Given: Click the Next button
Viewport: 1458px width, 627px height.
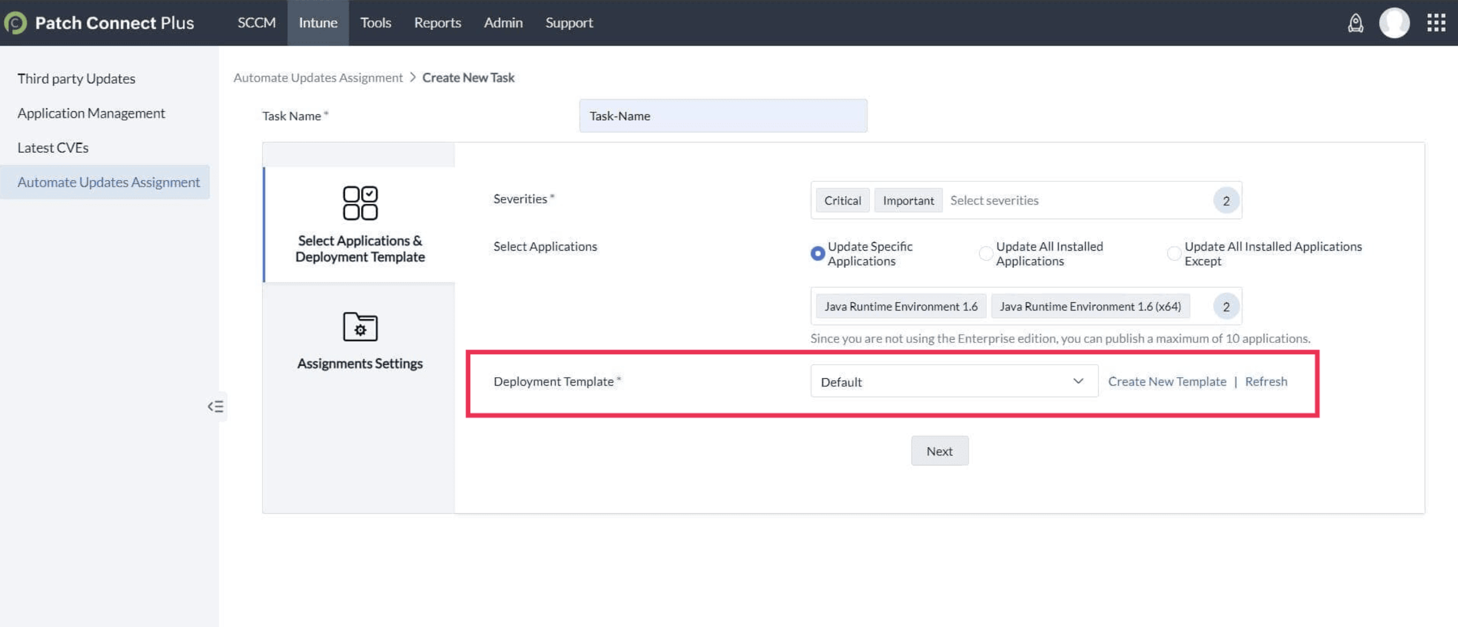Looking at the screenshot, I should pyautogui.click(x=939, y=451).
